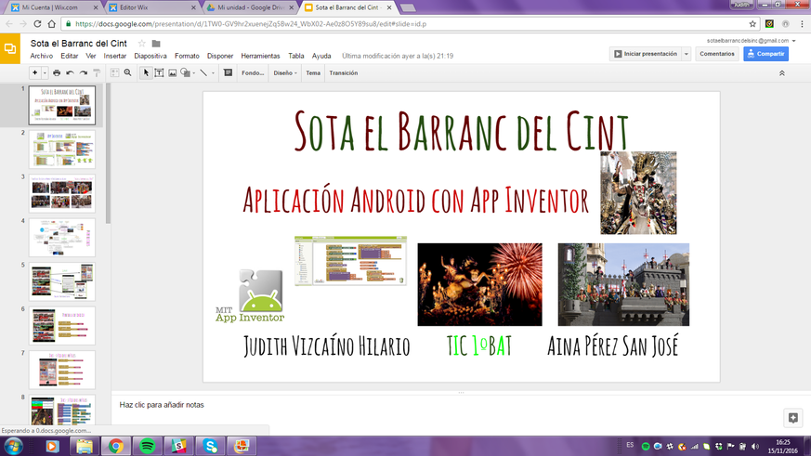The width and height of the screenshot is (811, 456).
Task: Open the Diseño dropdown
Action: click(x=285, y=72)
